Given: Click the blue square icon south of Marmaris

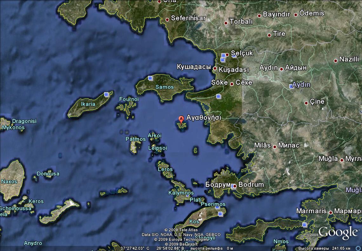Looking at the screenshot, I should (x=305, y=225).
